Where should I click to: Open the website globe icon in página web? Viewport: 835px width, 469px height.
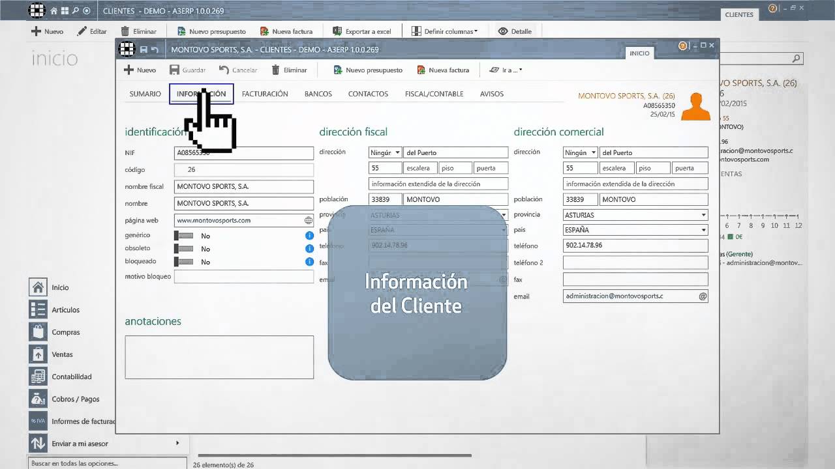point(309,220)
